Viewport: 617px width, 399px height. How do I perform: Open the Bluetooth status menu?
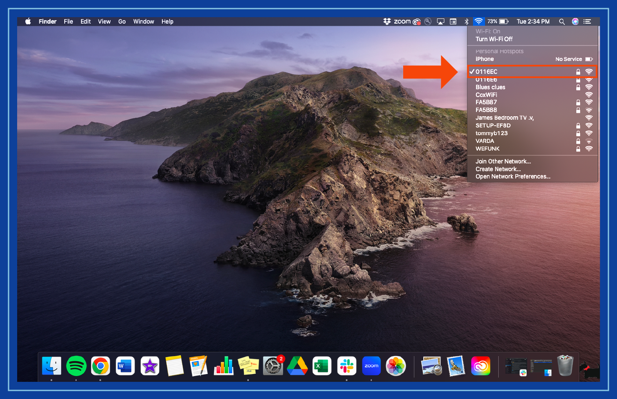(466, 21)
